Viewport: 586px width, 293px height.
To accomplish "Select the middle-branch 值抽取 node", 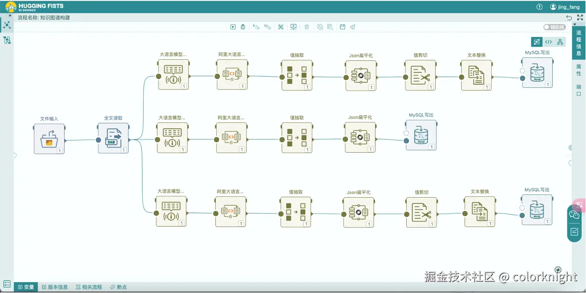I will [x=297, y=137].
